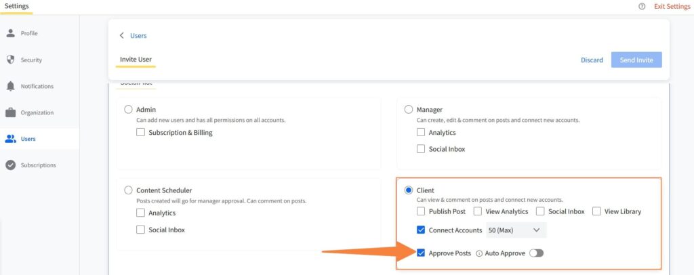The image size is (694, 275).
Task: Click Exit Settings in top right
Action: point(672,6)
